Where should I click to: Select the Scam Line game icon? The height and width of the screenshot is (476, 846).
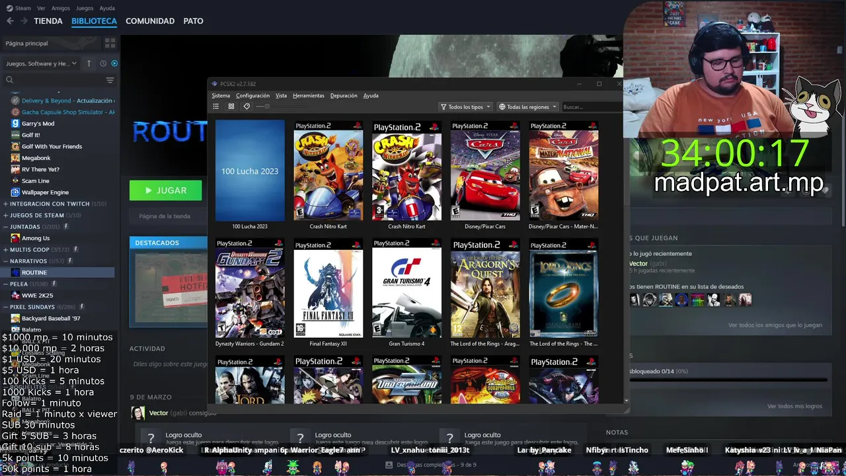click(15, 180)
